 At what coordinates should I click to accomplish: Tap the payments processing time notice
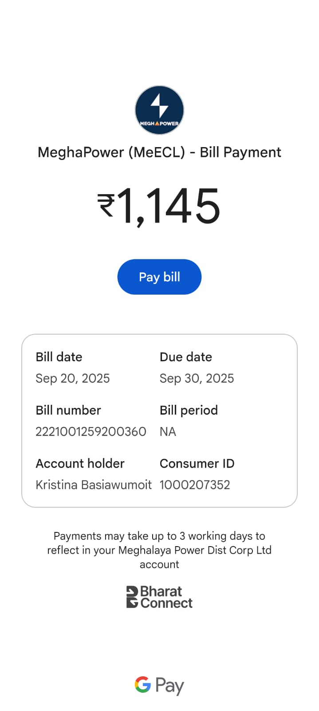click(159, 550)
